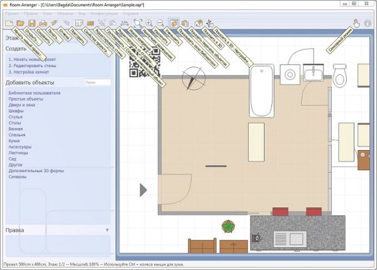377x270 pixels.
Task: Click the Zoom out magnifier icon
Action: (160, 23)
